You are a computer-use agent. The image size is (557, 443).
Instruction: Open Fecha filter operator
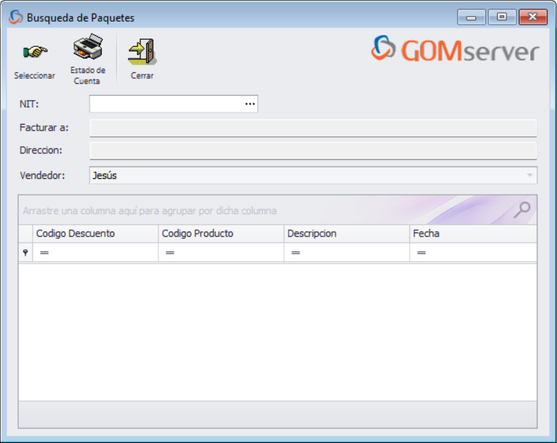(x=421, y=253)
